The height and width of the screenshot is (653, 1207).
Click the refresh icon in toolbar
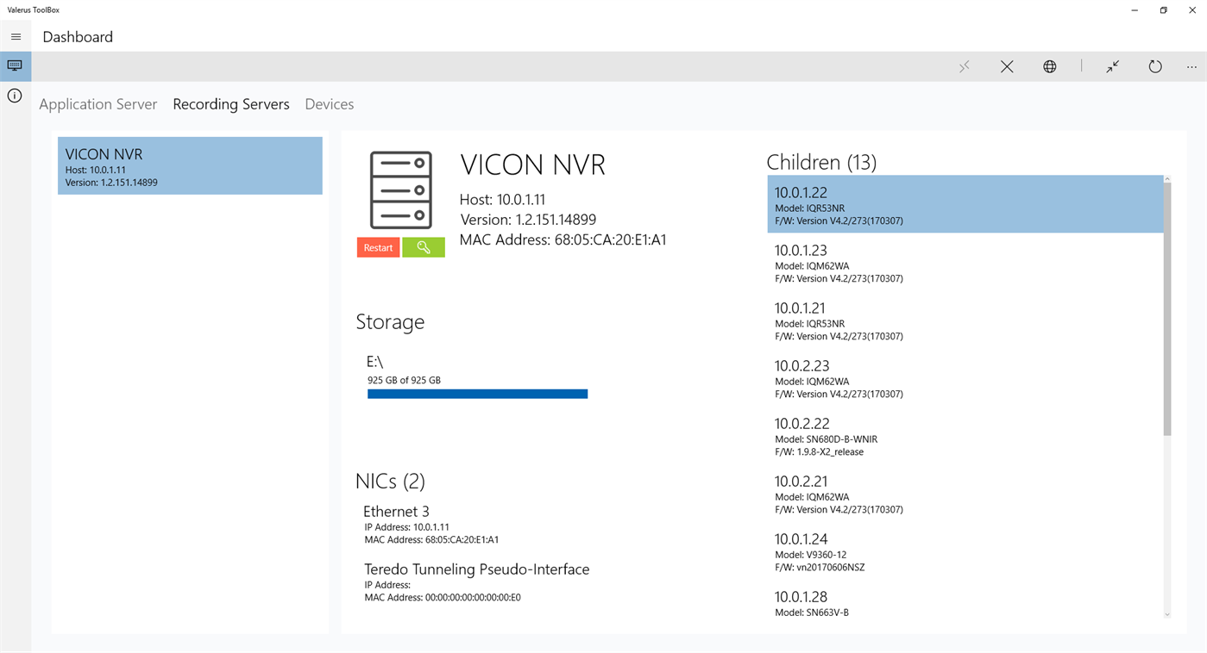pos(1154,66)
